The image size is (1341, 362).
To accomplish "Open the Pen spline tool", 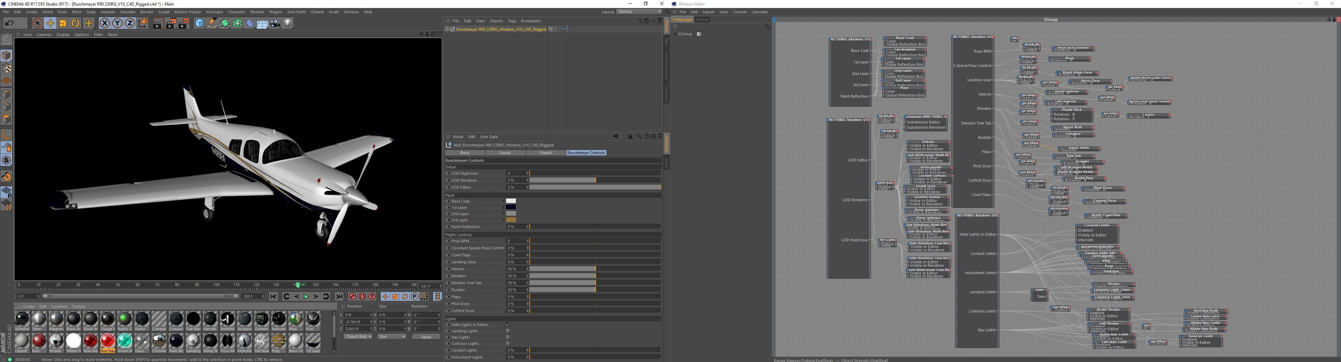I will (x=212, y=23).
